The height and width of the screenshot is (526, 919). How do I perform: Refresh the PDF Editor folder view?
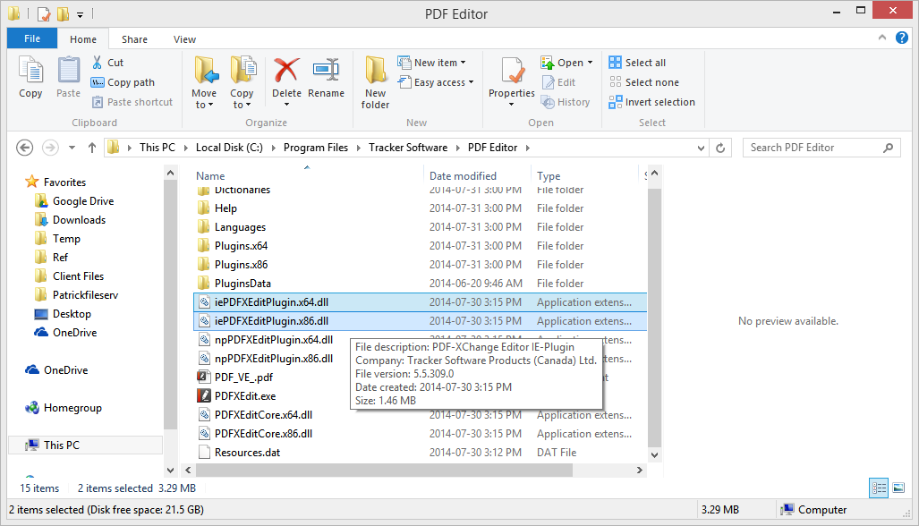pyautogui.click(x=720, y=148)
